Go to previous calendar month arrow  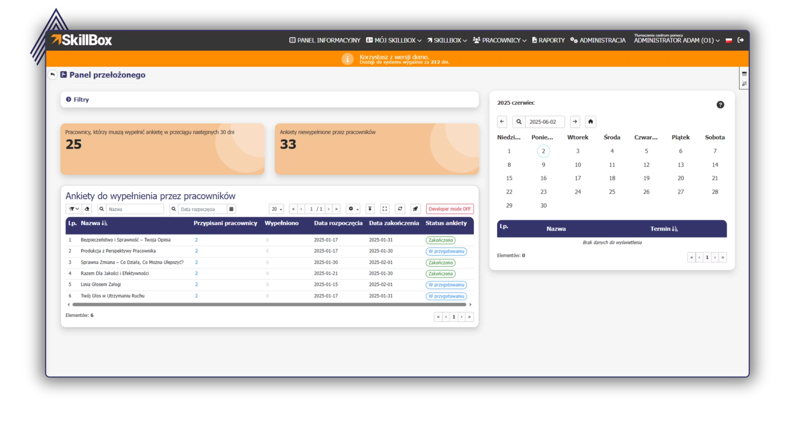[x=502, y=122]
